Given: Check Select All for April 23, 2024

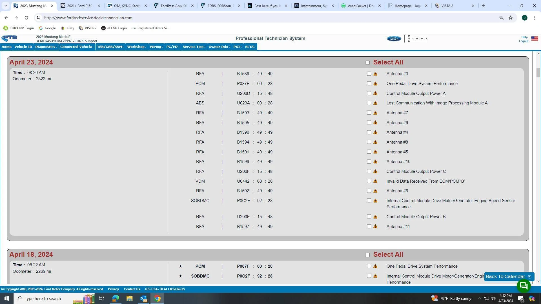Looking at the screenshot, I should tap(368, 63).
